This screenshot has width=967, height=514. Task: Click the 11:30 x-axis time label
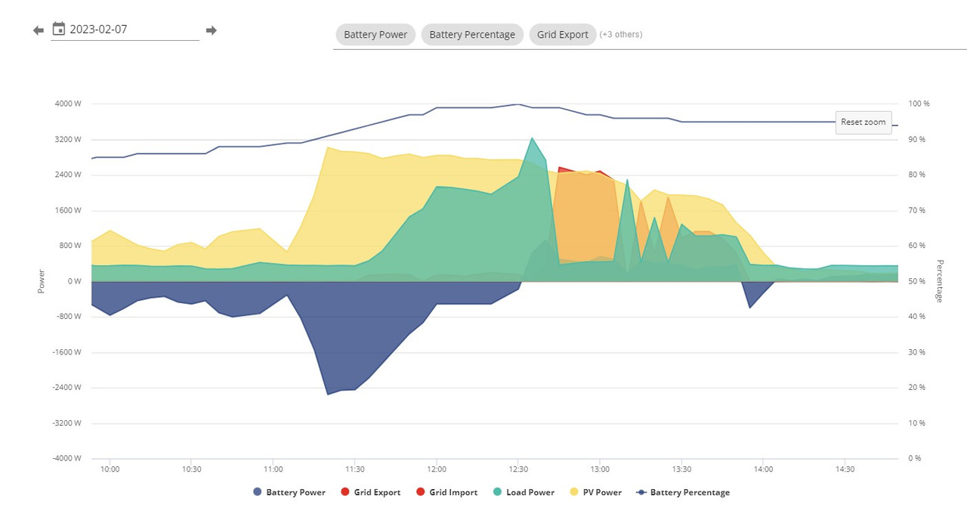355,469
